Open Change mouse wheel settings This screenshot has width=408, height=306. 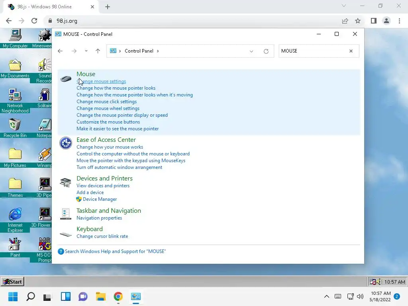[x=108, y=108]
